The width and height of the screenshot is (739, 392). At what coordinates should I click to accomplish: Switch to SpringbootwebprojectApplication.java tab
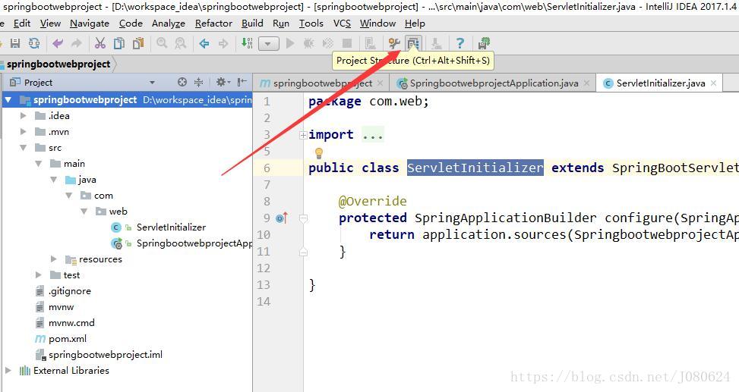(x=493, y=83)
